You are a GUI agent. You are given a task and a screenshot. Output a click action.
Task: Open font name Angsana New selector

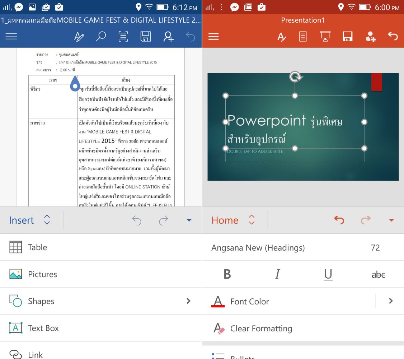258,248
